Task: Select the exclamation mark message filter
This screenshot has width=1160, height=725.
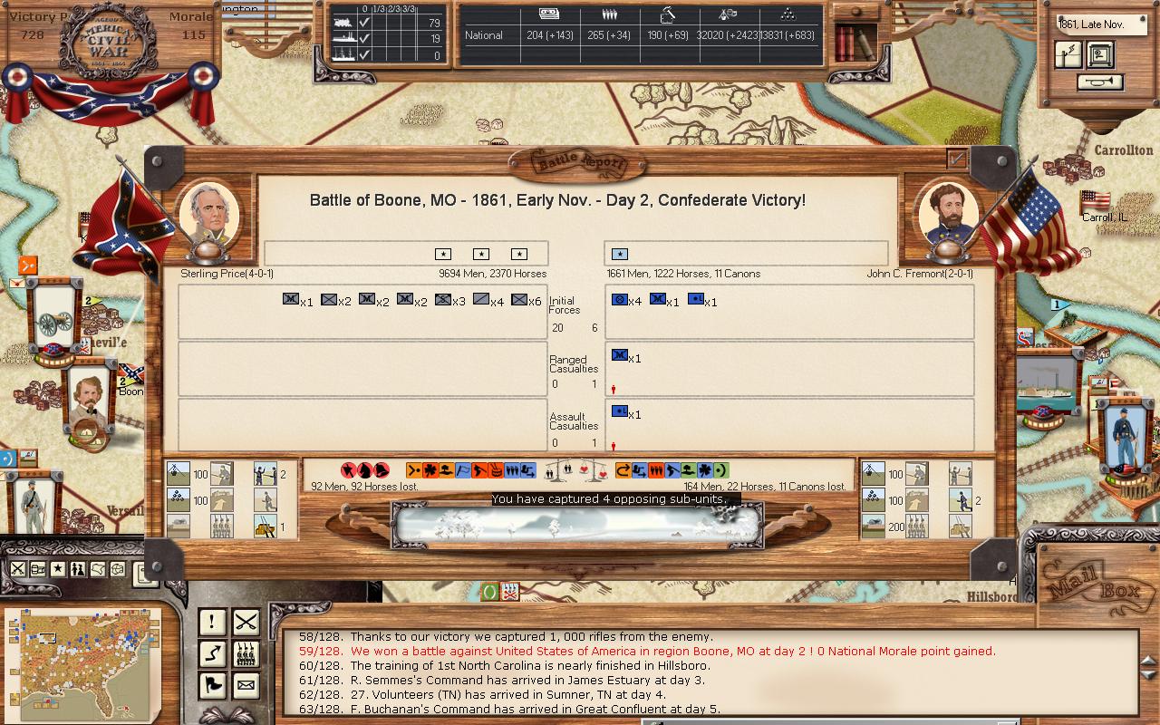Action: pyautogui.click(x=212, y=622)
